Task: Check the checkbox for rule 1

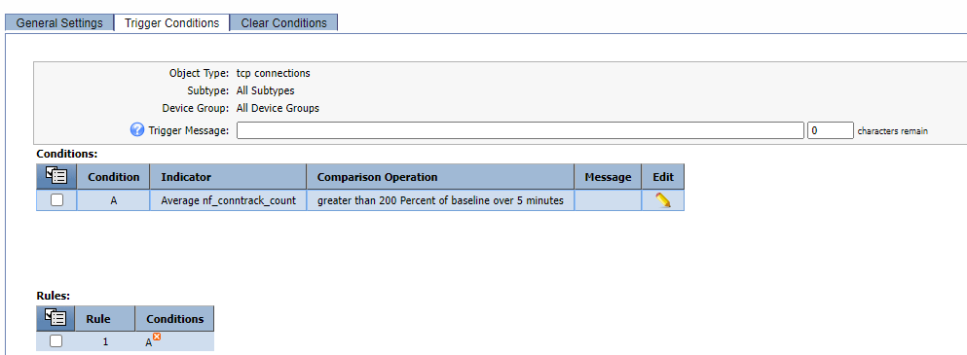Action: (x=56, y=340)
